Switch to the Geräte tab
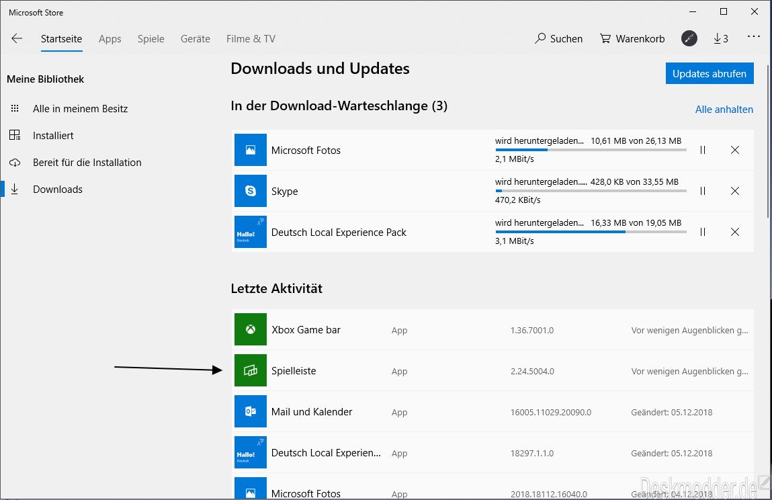The height and width of the screenshot is (500, 772). point(195,38)
